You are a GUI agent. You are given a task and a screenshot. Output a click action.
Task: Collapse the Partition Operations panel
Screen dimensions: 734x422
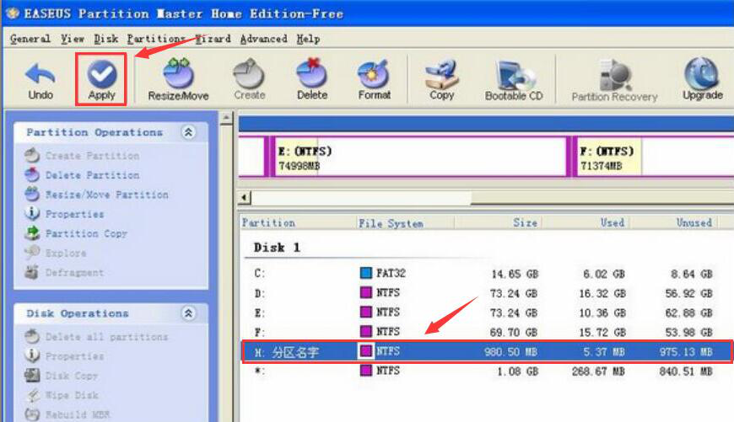(x=188, y=132)
